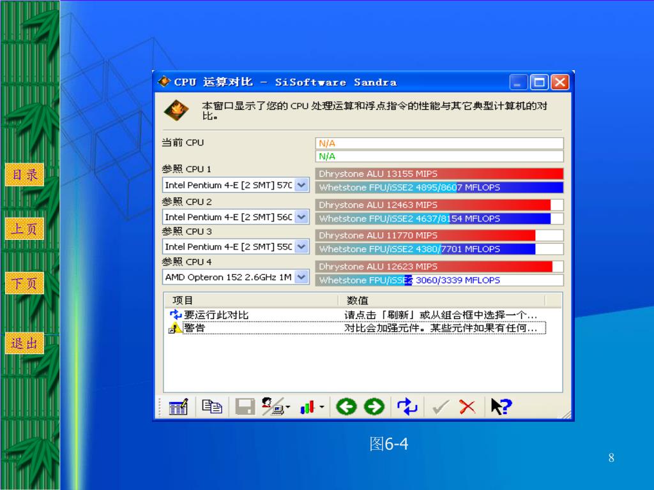Refresh the benchmark with the blue arrows icon
Image resolution: width=654 pixels, height=490 pixels.
click(407, 406)
